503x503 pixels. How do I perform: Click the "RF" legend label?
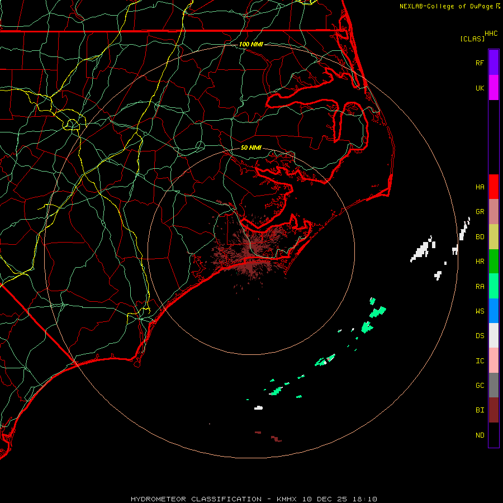point(480,63)
